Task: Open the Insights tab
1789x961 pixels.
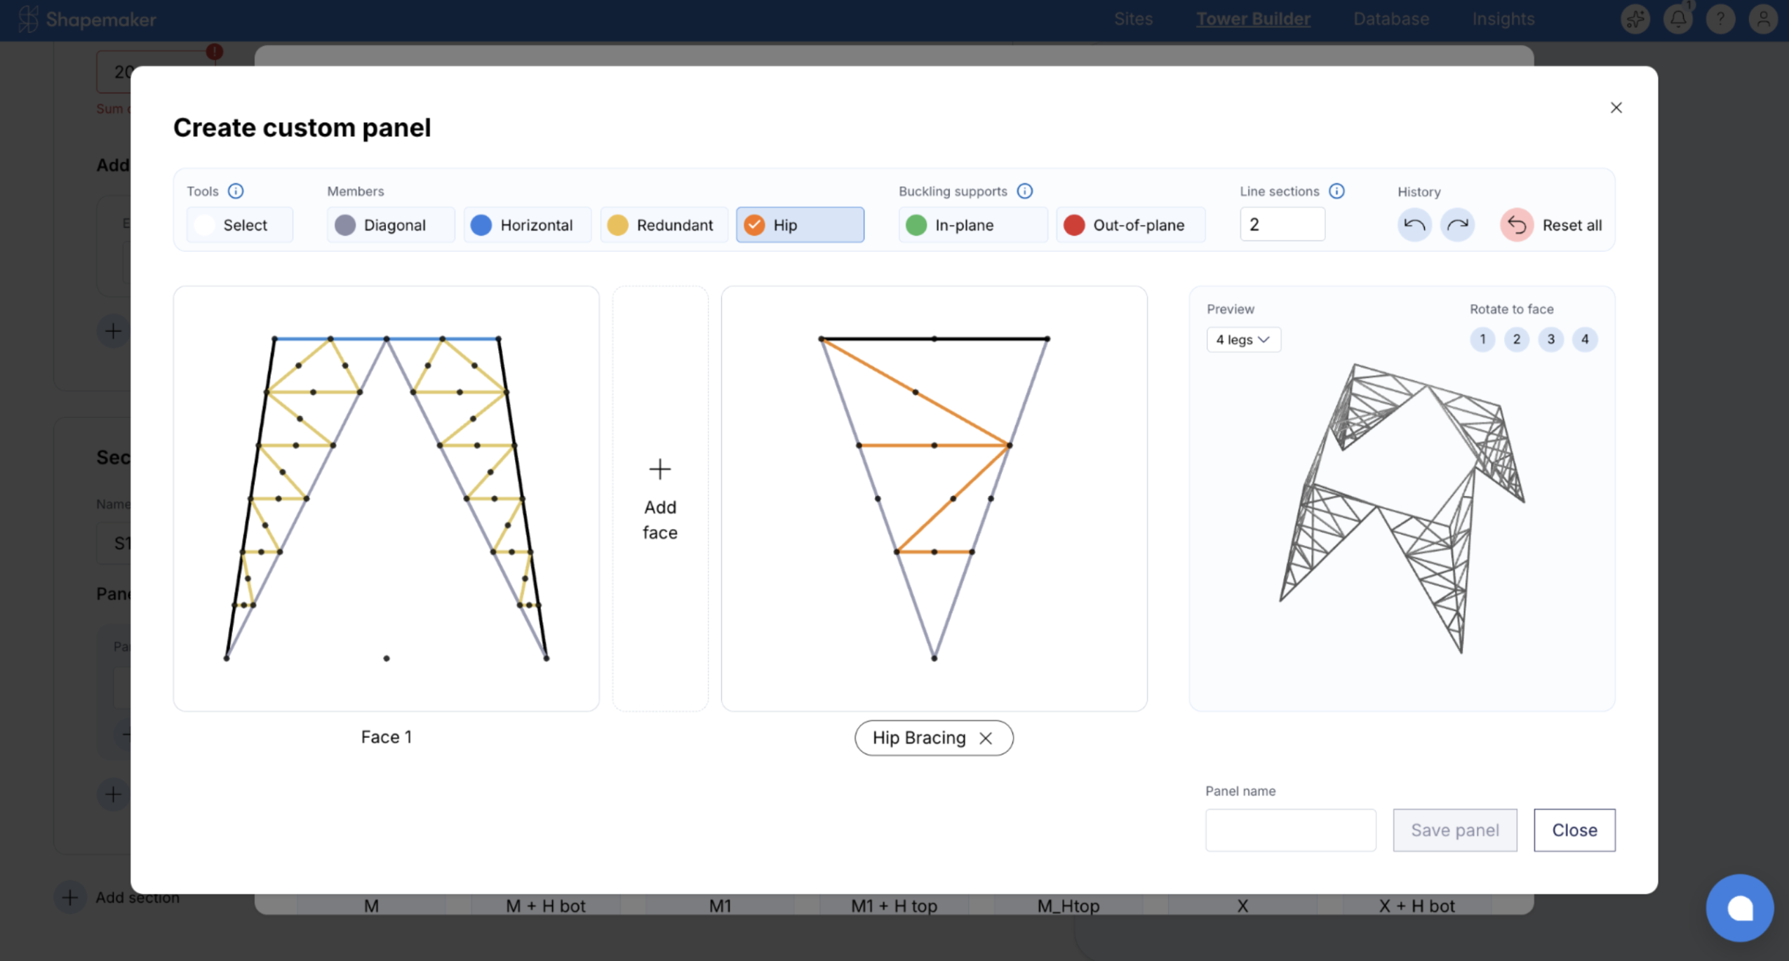Action: pos(1503,19)
